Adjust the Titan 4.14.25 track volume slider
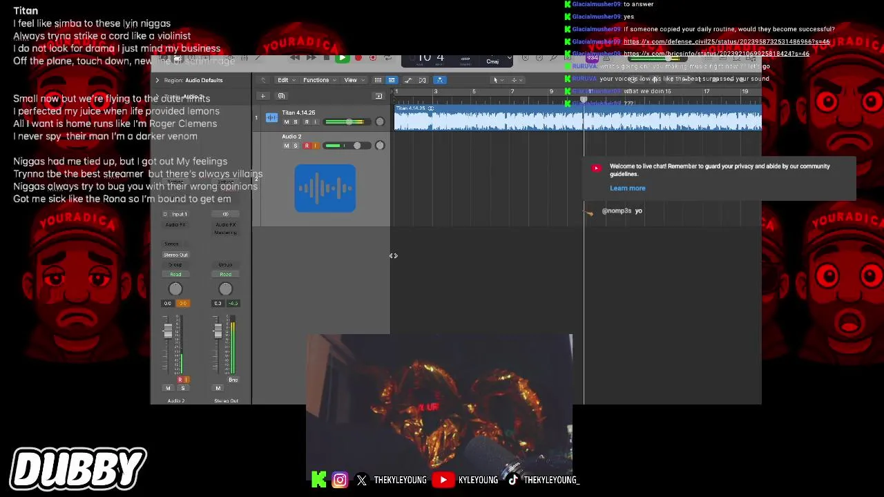 (x=347, y=122)
